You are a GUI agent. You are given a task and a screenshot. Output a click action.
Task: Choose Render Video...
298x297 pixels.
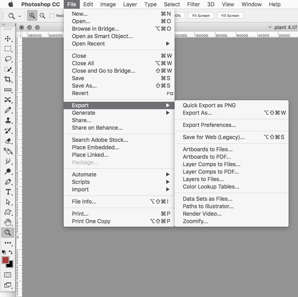[232, 214]
